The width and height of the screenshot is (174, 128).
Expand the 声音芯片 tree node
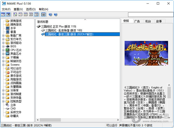(x=3, y=54)
